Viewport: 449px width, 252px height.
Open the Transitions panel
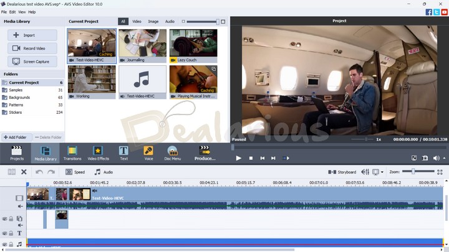(x=72, y=153)
